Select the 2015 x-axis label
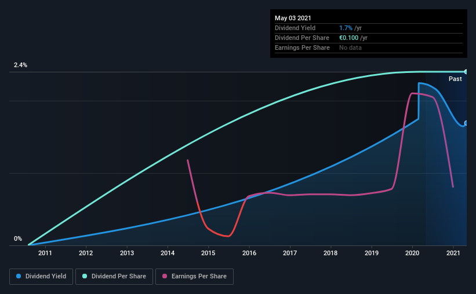Viewport: 476px width, 294px height. coord(208,253)
